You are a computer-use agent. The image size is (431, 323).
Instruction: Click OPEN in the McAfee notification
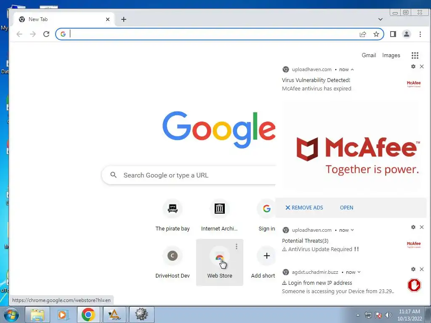point(347,208)
